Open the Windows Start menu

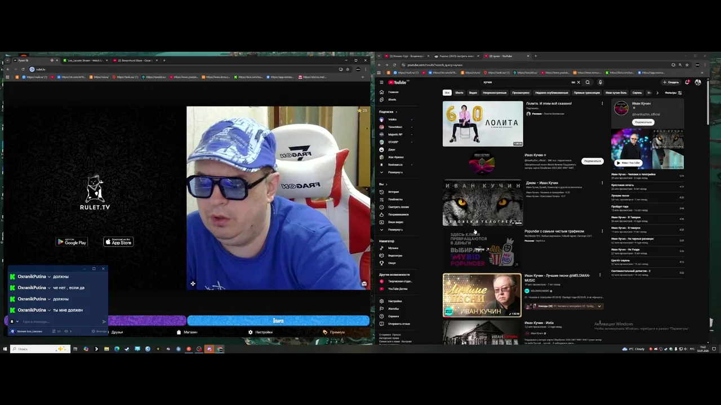pos(5,349)
